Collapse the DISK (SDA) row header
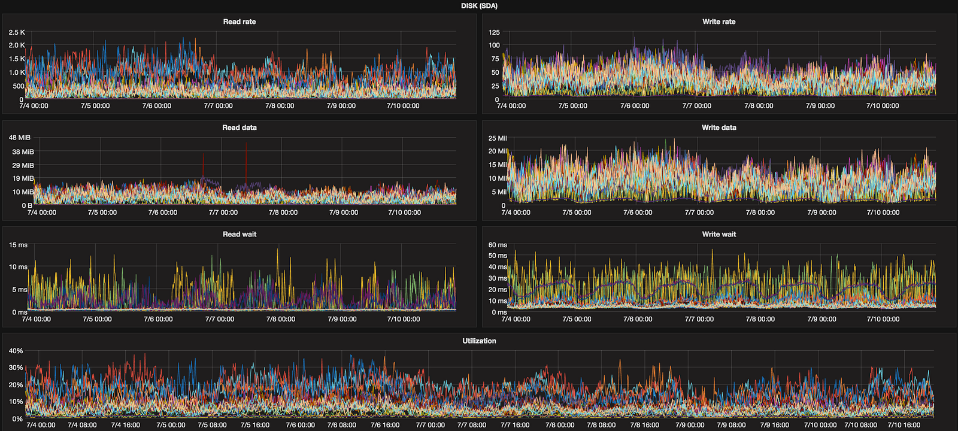Image resolution: width=958 pixels, height=431 pixels. click(x=479, y=6)
